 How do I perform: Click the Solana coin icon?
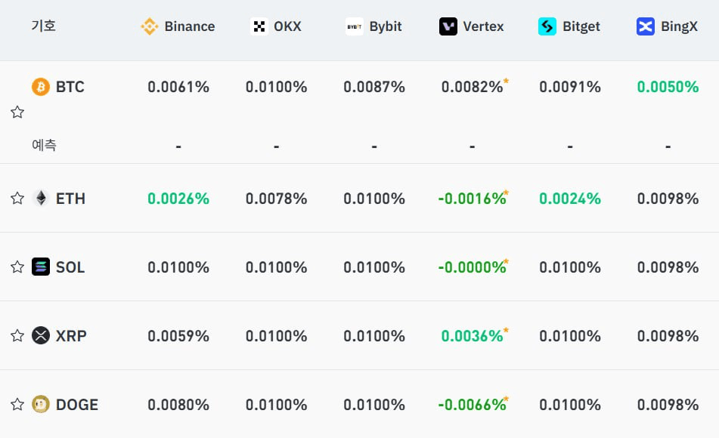pos(41,267)
